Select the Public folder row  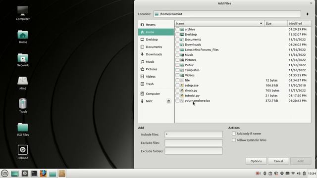(243, 65)
